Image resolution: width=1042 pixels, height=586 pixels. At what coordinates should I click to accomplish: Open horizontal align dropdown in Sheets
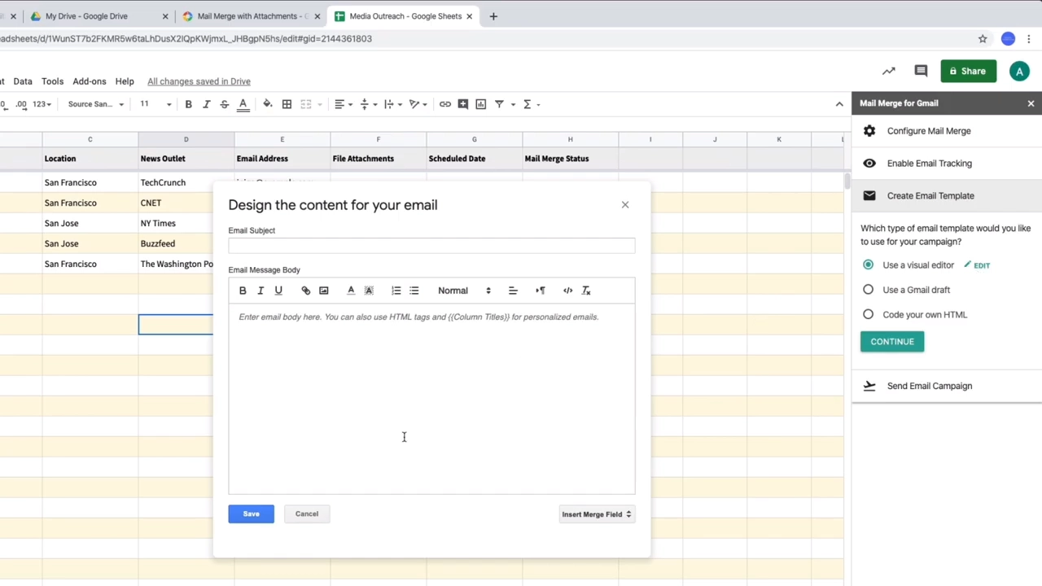[344, 104]
